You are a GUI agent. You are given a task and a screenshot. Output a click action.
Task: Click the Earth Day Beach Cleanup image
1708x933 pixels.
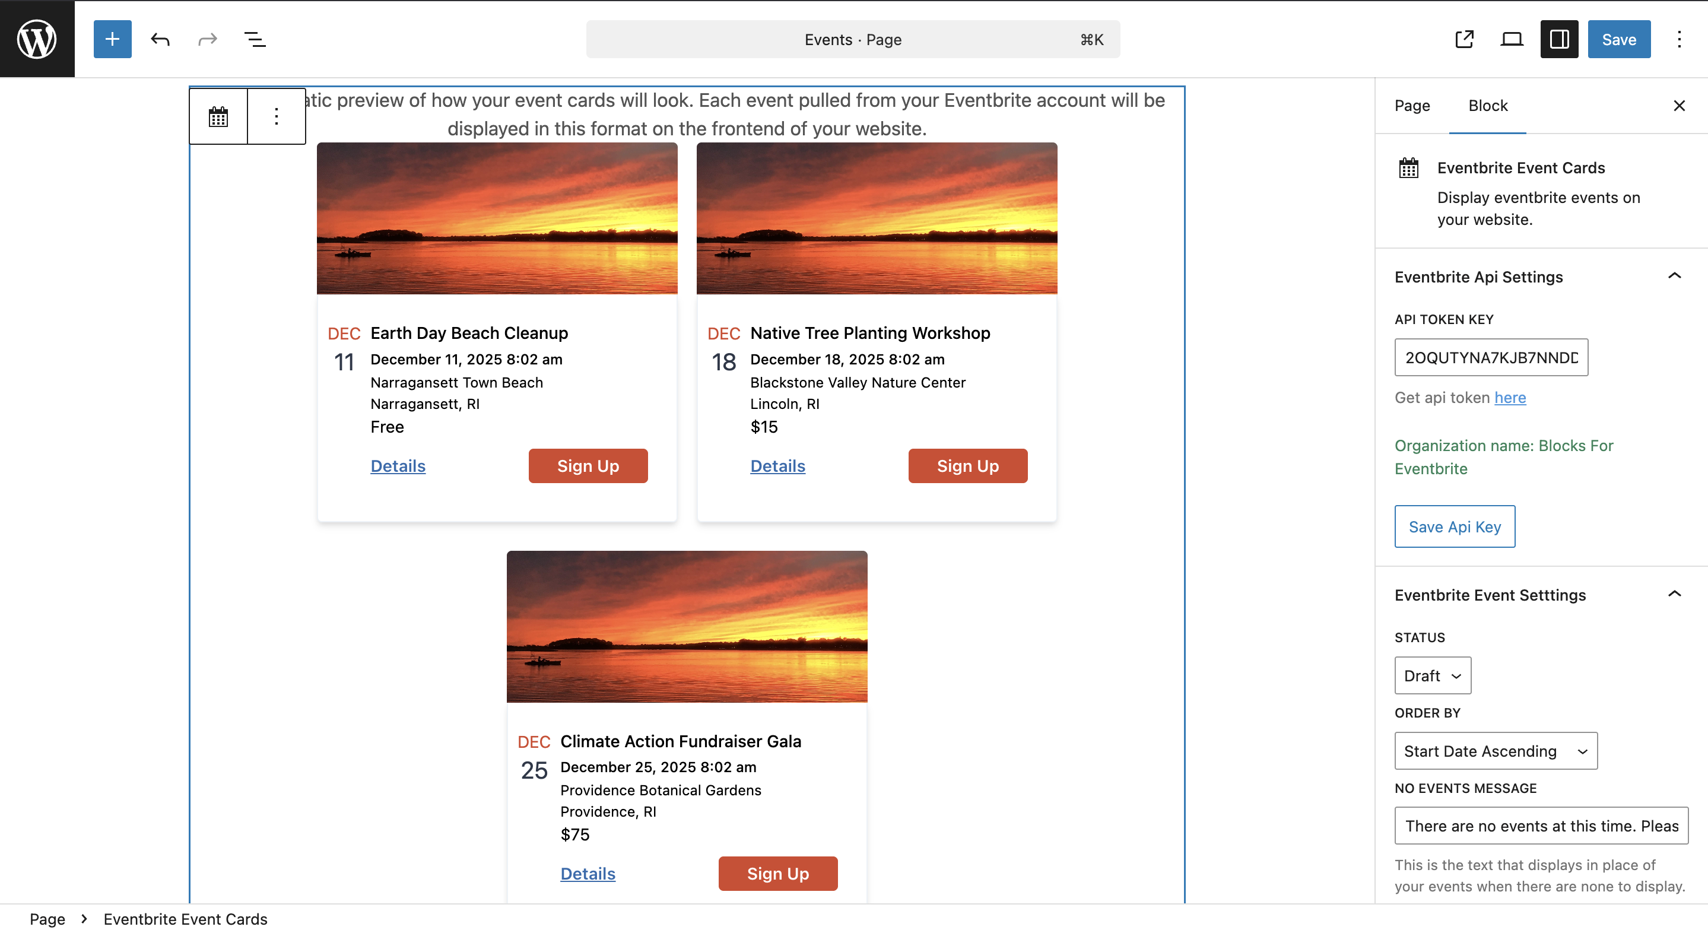[497, 218]
